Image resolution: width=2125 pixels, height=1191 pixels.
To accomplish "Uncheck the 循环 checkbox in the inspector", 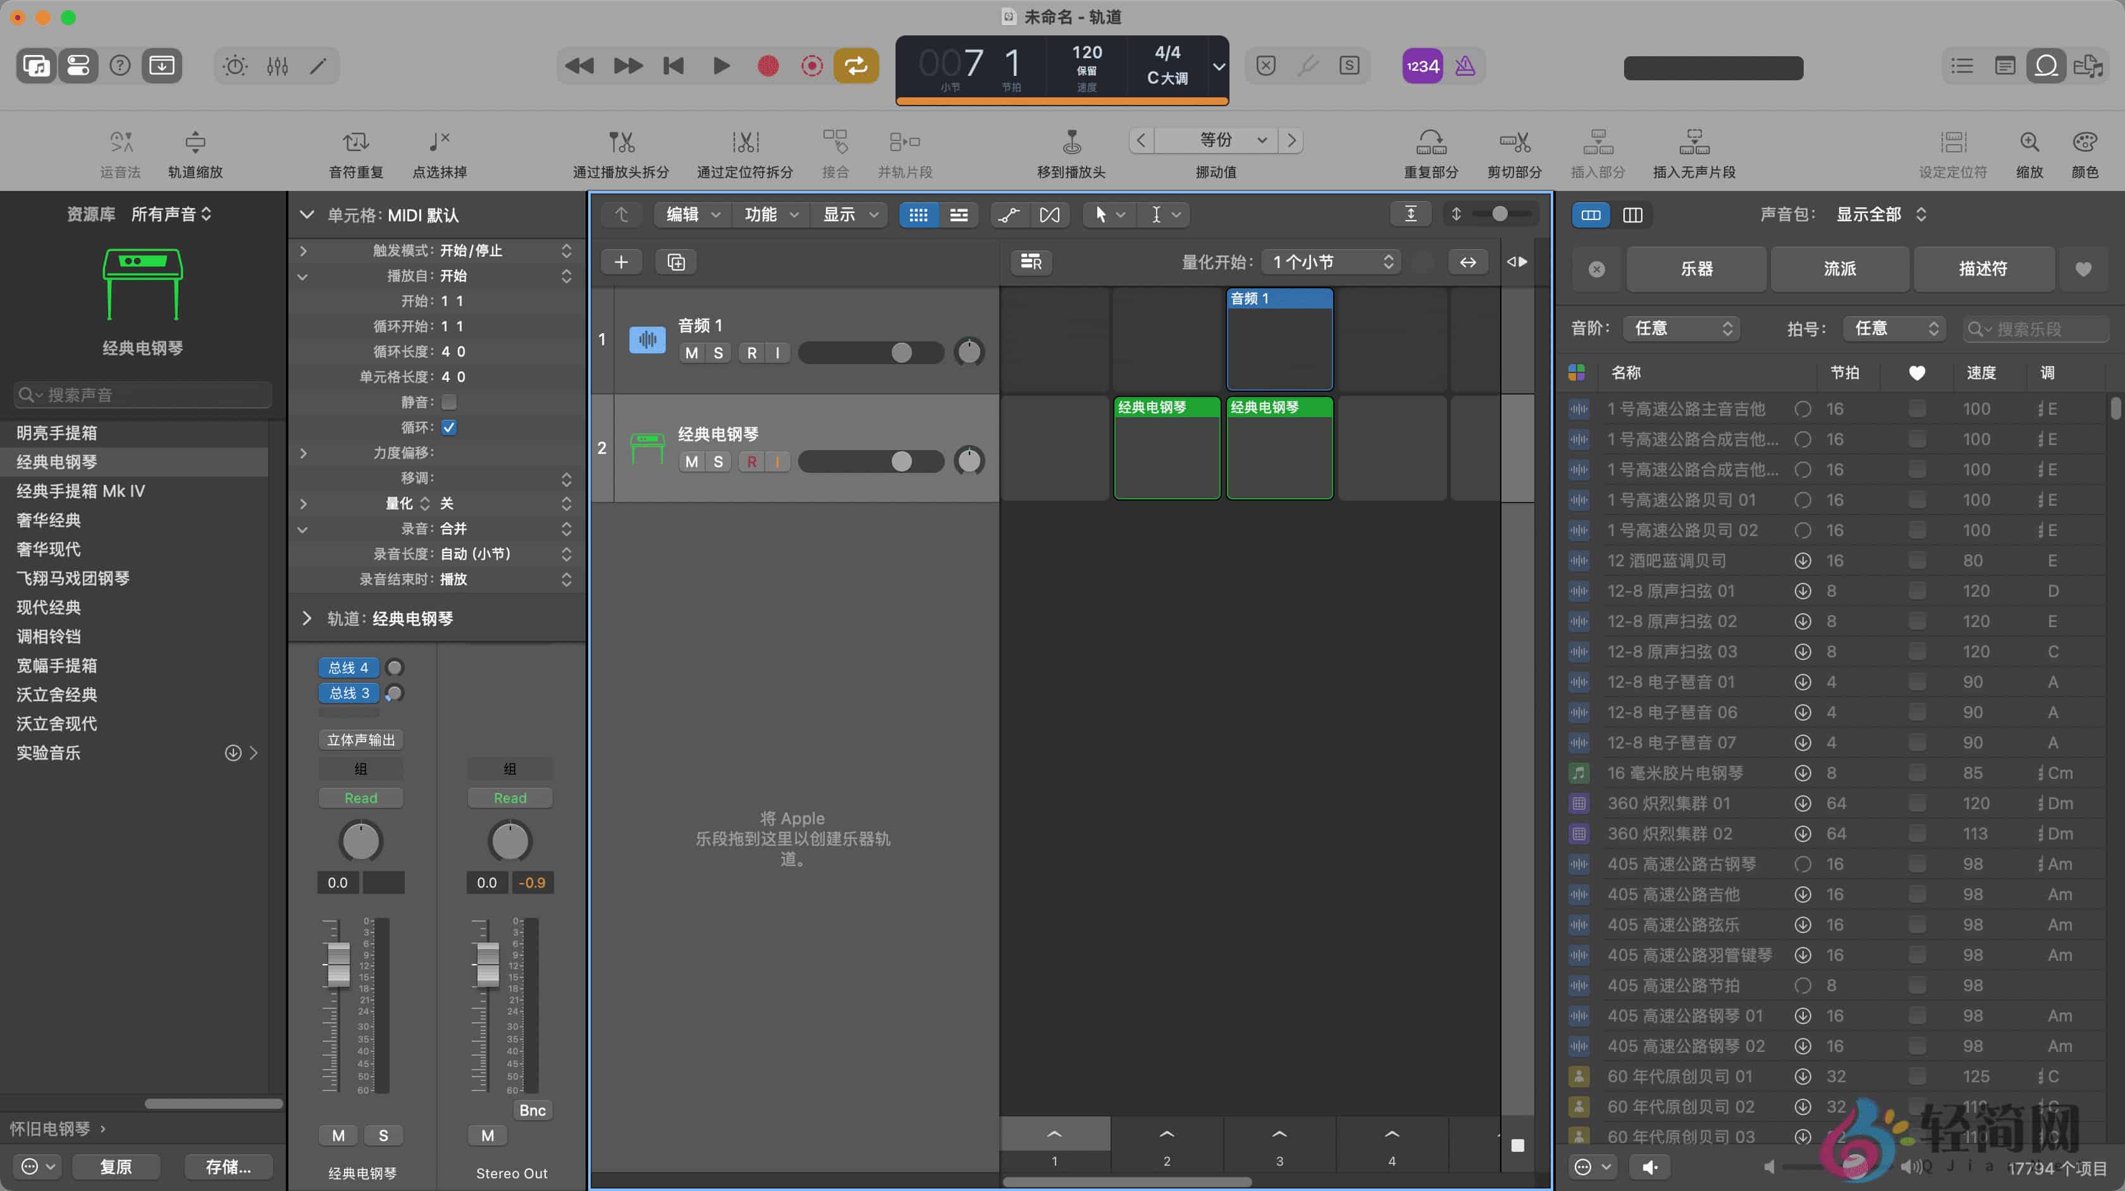I will (x=449, y=427).
